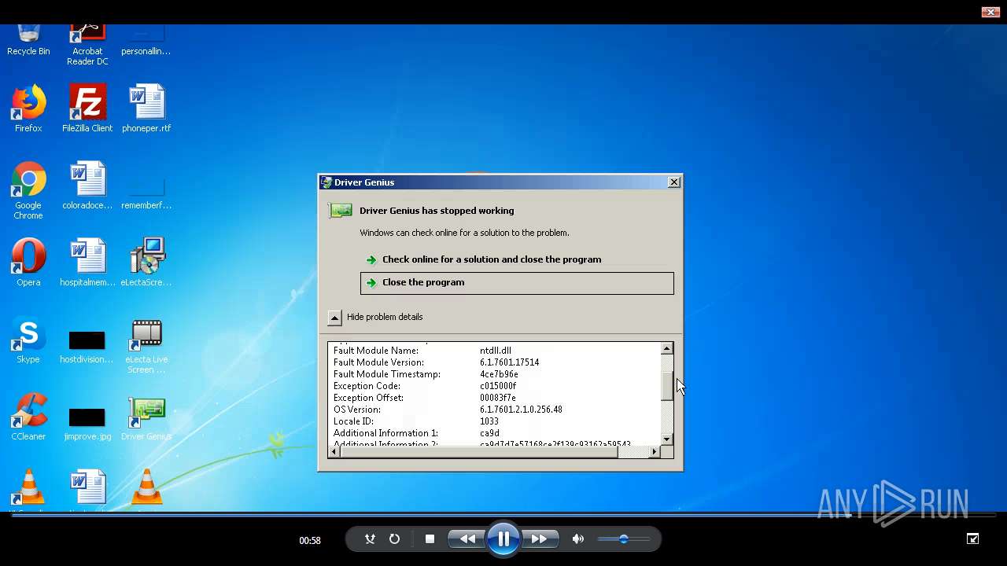Click the Fault Module Name value ntdll.dll

496,351
